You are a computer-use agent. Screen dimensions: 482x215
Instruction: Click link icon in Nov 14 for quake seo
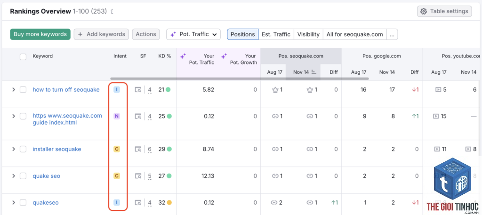pos(310,176)
